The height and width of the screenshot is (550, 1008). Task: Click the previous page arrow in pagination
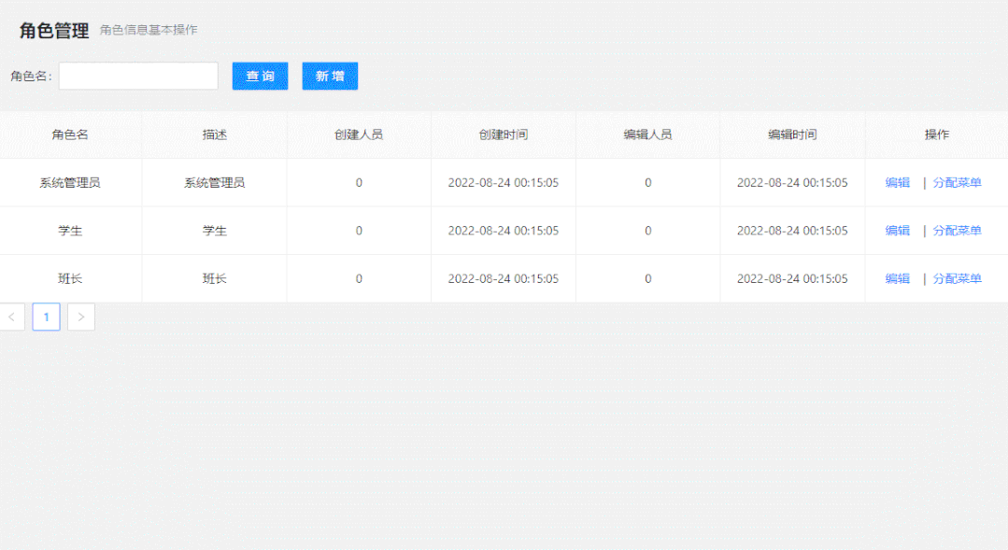12,317
